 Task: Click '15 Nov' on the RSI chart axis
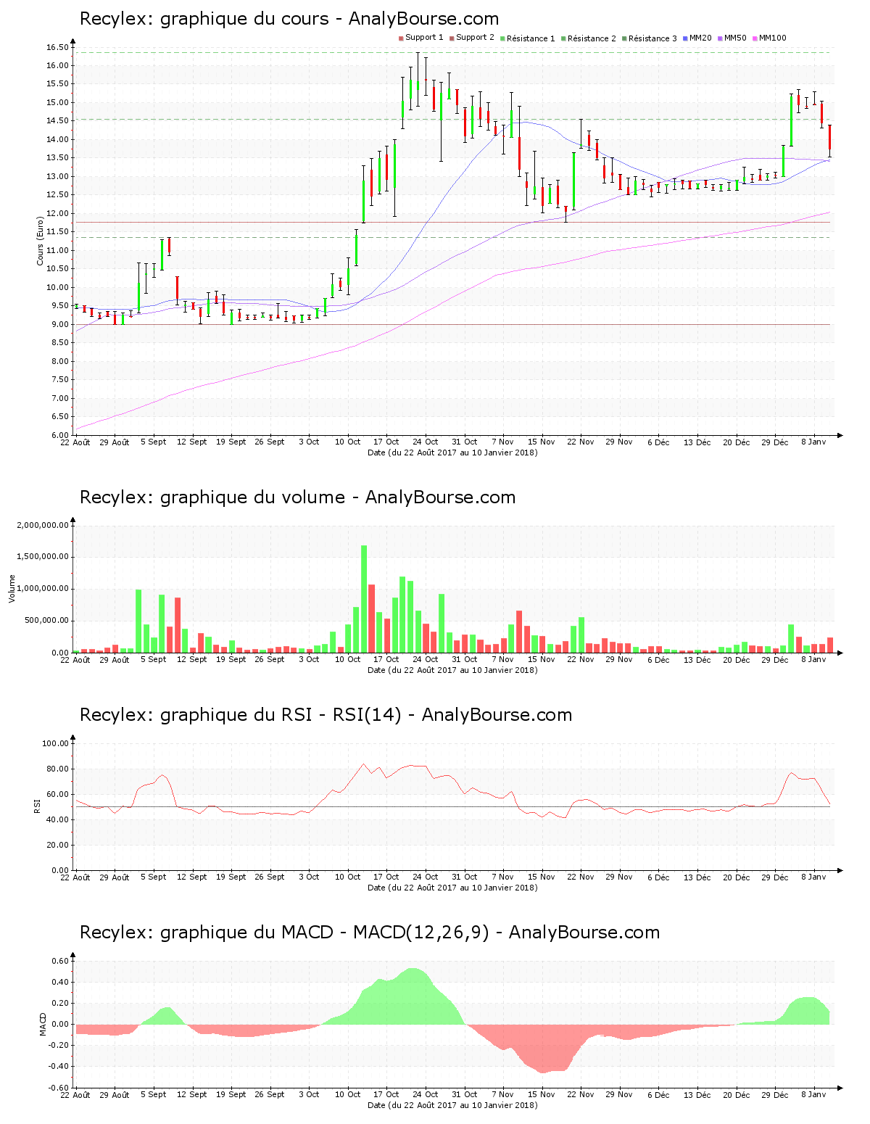click(x=542, y=877)
